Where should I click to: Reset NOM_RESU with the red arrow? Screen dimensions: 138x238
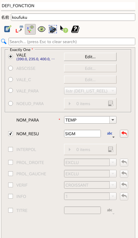(124, 134)
